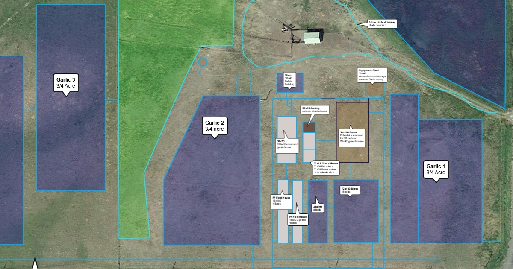Click the Equipment Shed callout
This screenshot has width=513, height=269.
tap(373, 74)
